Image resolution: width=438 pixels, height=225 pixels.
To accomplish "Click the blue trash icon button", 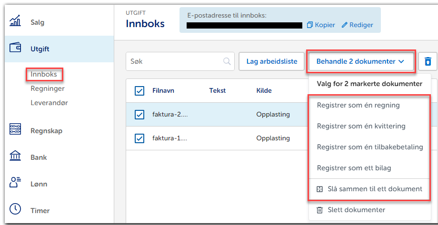I will [x=428, y=61].
